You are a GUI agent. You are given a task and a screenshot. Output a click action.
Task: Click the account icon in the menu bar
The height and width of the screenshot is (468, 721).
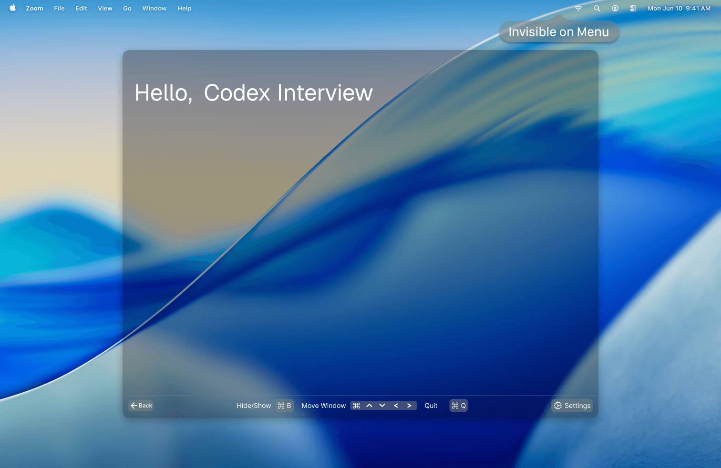coord(615,8)
